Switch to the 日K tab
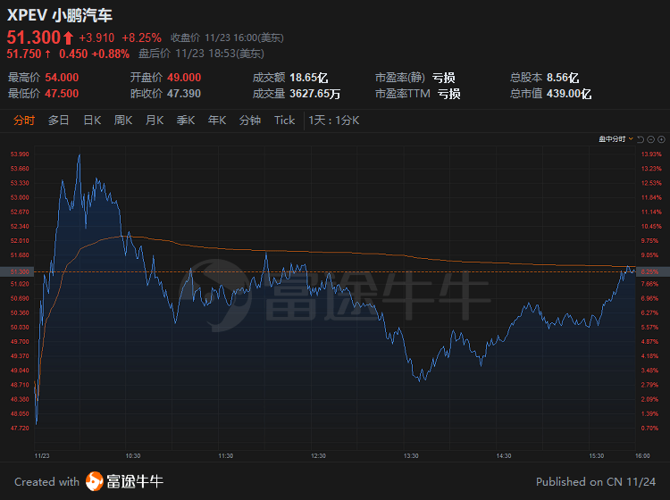This screenshot has height=500, width=670. (92, 121)
